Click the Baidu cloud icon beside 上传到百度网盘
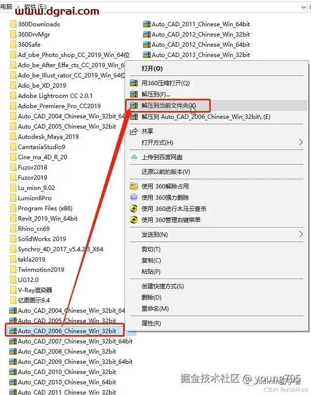 point(134,157)
